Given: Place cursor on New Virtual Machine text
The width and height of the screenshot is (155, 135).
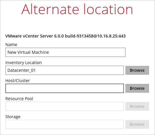Looking at the screenshot, I should coord(28,52).
